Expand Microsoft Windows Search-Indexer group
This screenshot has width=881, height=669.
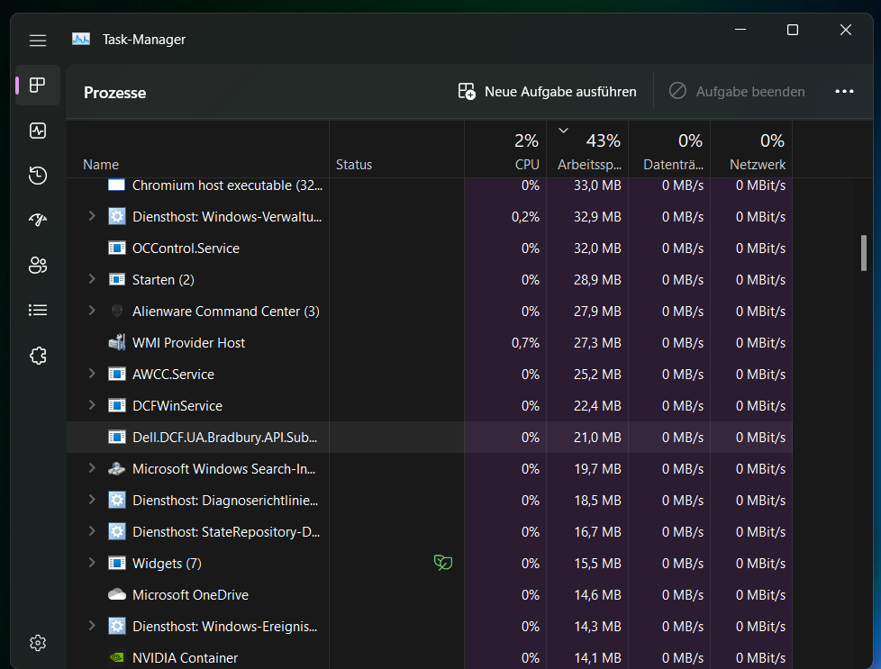point(92,467)
